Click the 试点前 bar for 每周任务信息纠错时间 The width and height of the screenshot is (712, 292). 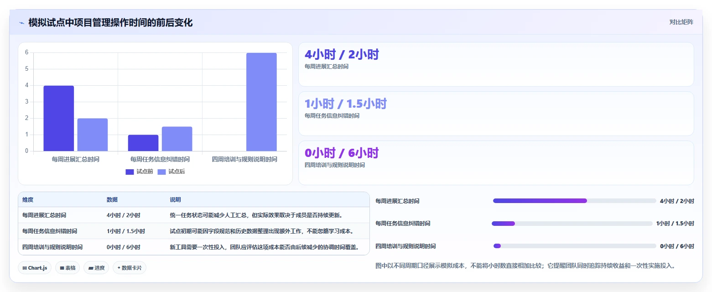pyautogui.click(x=143, y=143)
